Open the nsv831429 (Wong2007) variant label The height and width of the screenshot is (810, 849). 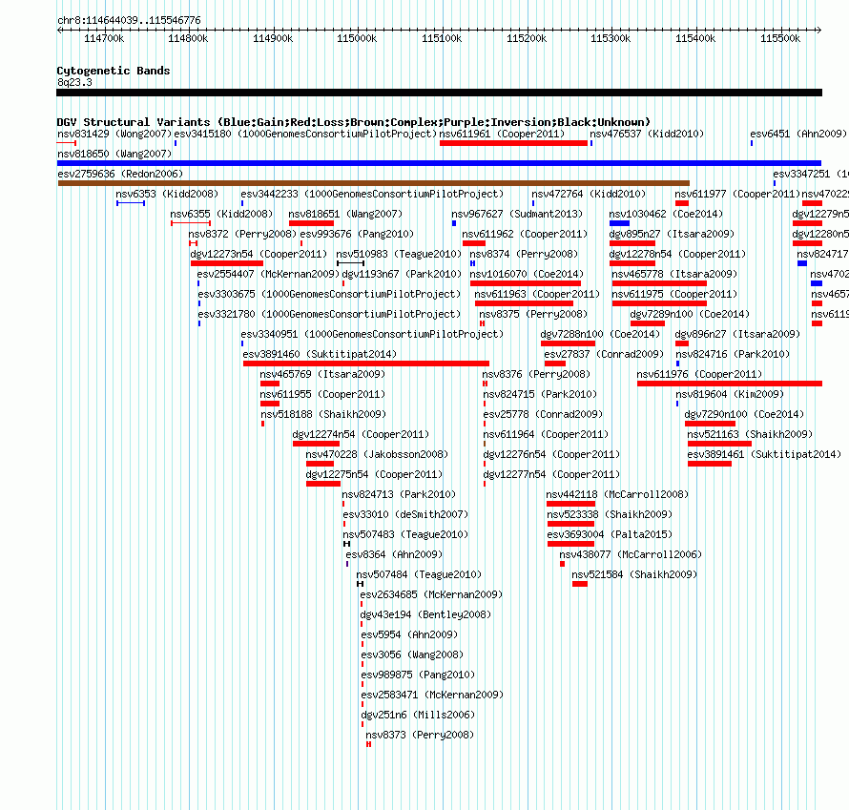pyautogui.click(x=114, y=134)
